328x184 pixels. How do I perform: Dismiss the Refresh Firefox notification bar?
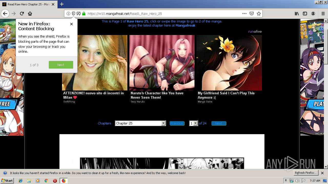pyautogui.click(x=322, y=173)
